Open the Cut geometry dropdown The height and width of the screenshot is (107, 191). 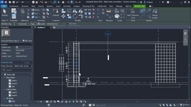(39, 13)
